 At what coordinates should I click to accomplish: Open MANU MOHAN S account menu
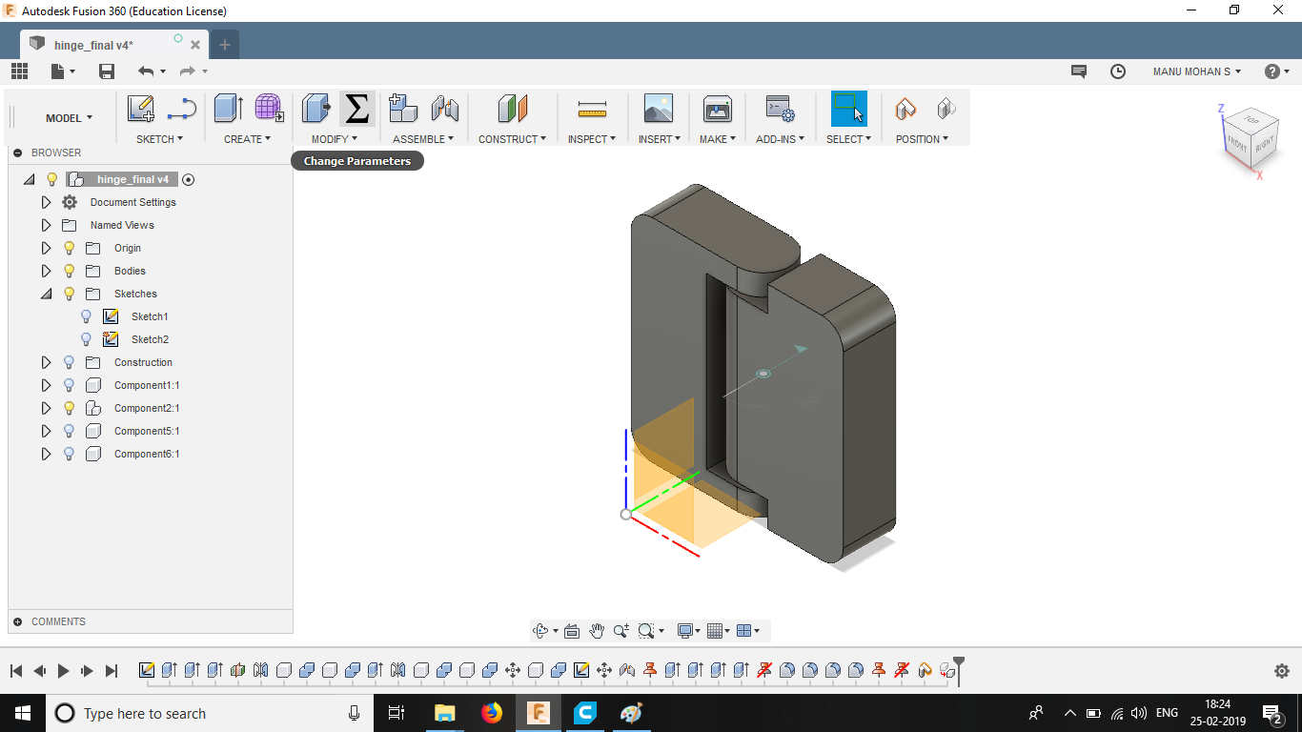click(x=1197, y=71)
